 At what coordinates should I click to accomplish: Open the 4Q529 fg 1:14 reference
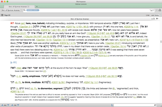pos(131,27)
